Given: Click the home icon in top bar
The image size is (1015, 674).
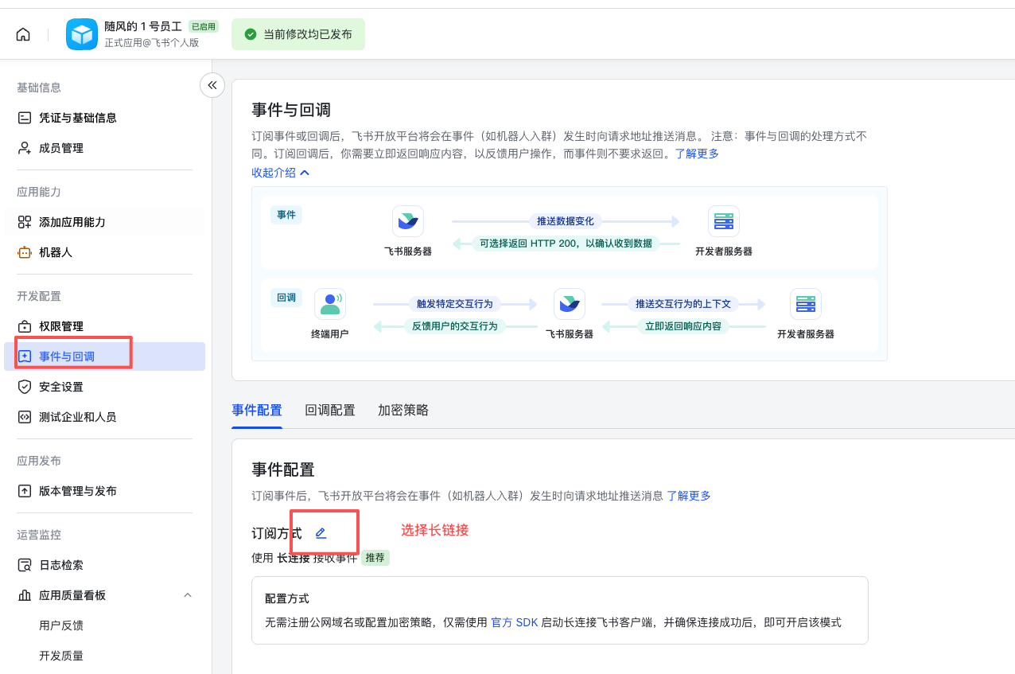Looking at the screenshot, I should pyautogui.click(x=23, y=33).
